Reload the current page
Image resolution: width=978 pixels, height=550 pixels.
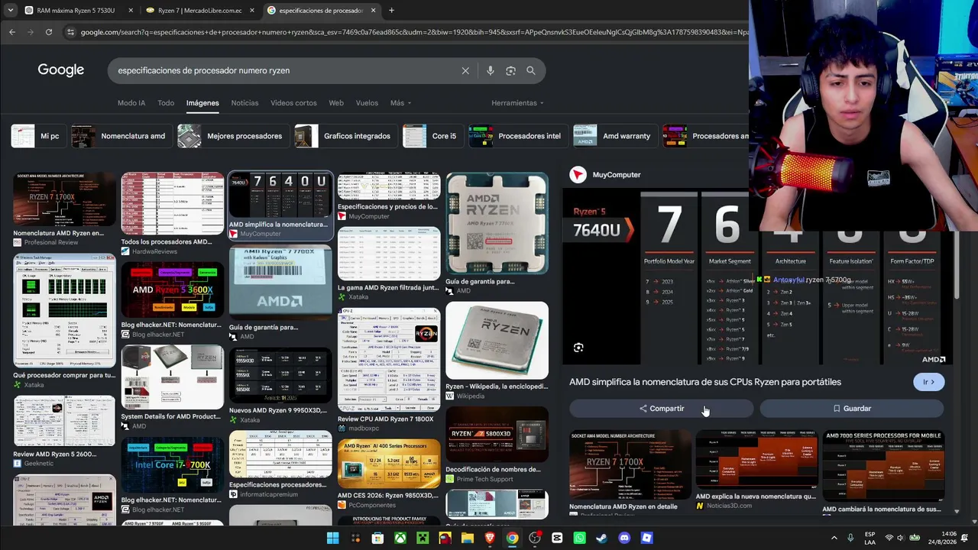(49, 32)
